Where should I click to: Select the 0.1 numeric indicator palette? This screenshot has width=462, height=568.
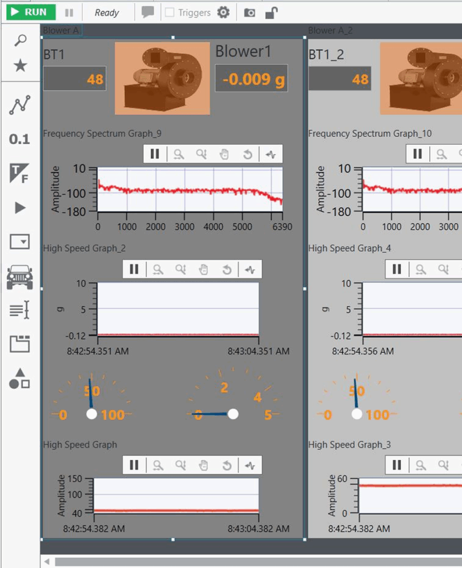point(19,139)
